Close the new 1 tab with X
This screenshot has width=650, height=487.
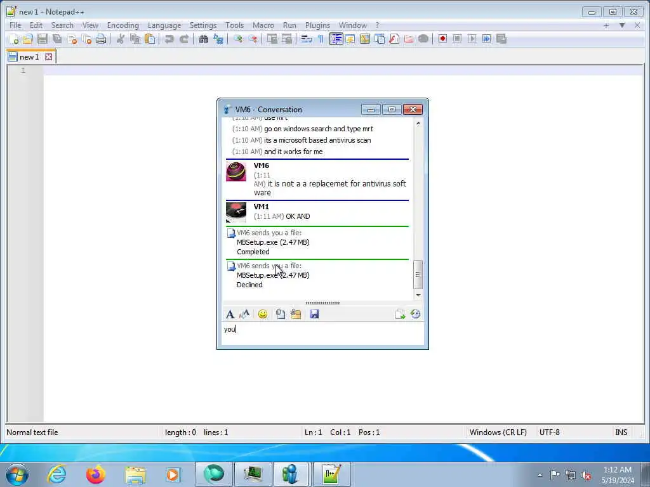(48, 56)
